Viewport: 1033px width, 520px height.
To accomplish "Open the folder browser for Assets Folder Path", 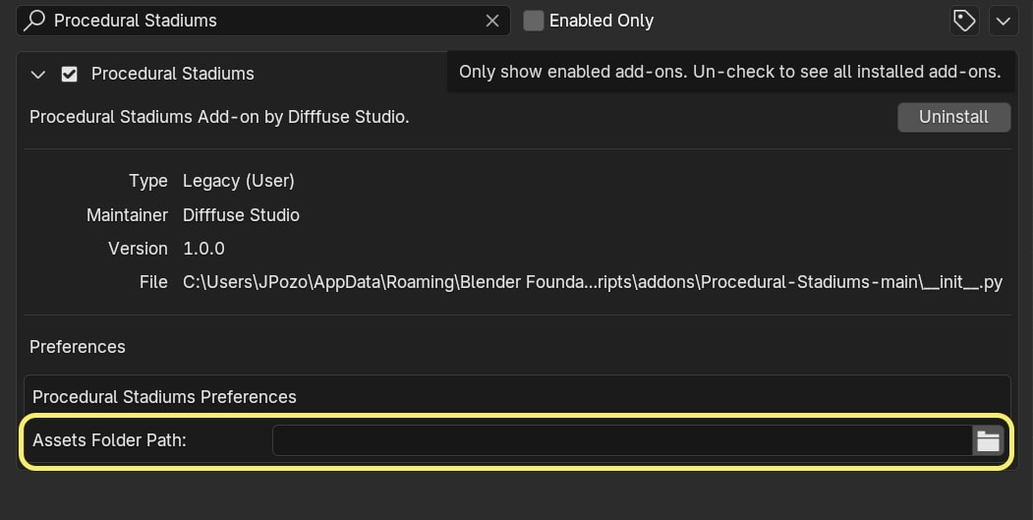I will click(x=988, y=440).
